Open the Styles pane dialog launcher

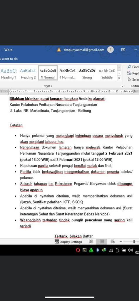[121, 86]
